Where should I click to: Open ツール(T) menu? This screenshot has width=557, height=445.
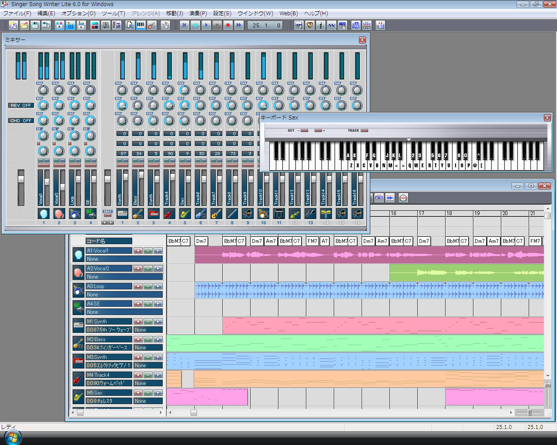point(114,13)
